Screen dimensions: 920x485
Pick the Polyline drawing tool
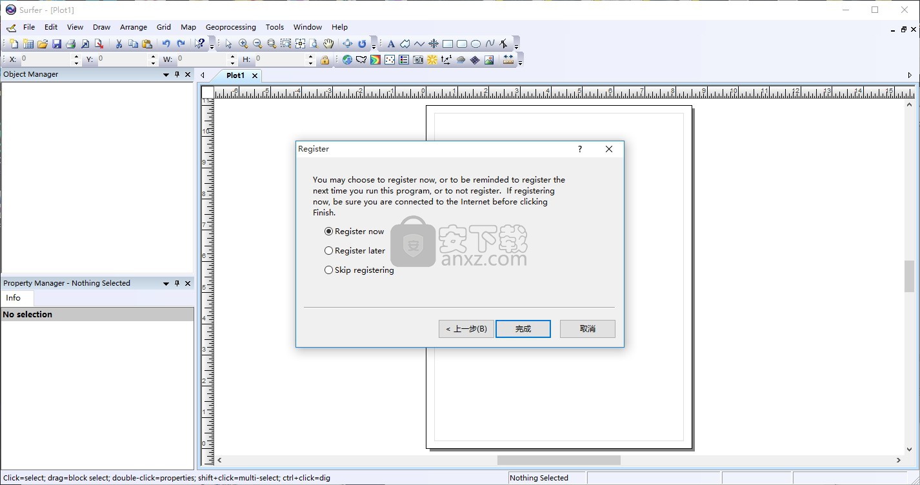coord(419,44)
